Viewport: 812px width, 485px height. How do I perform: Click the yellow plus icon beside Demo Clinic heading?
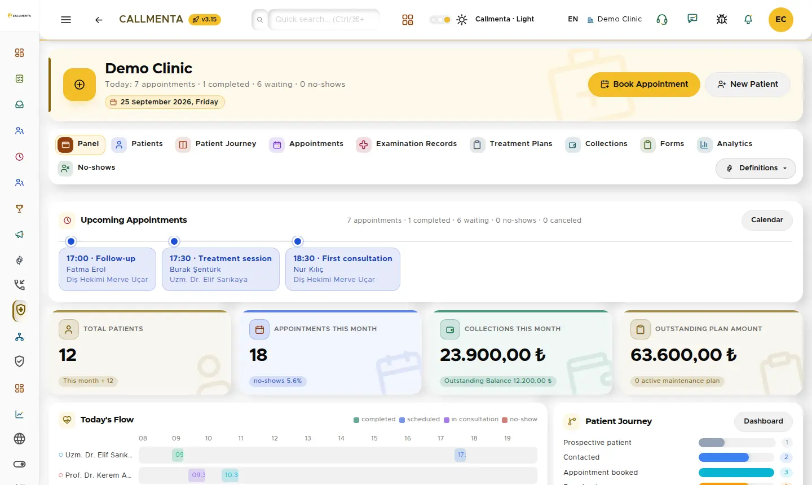(x=80, y=85)
